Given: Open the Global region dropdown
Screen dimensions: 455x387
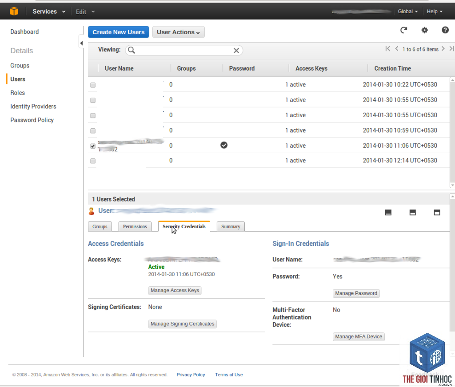Looking at the screenshot, I should coord(408,12).
